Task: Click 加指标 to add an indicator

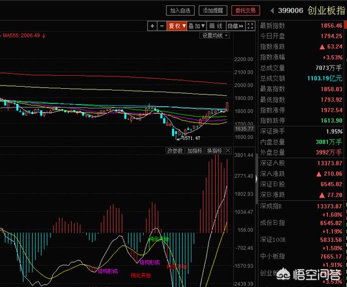Action: [x=195, y=151]
